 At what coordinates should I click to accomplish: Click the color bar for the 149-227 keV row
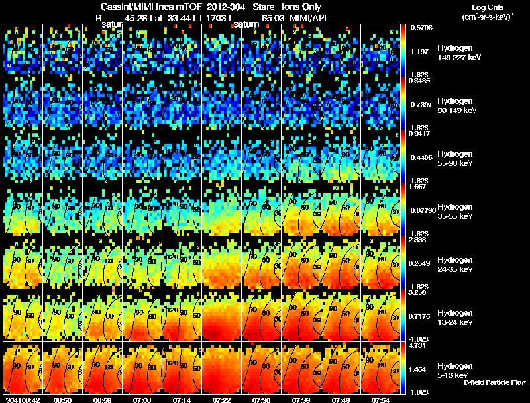(x=403, y=50)
